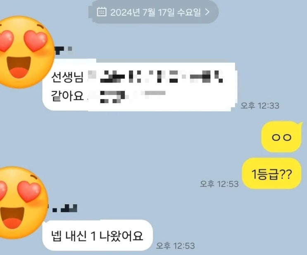Select the 2024년 7월 17일 수요일 date label
The image size is (307, 255).
[x=155, y=12]
